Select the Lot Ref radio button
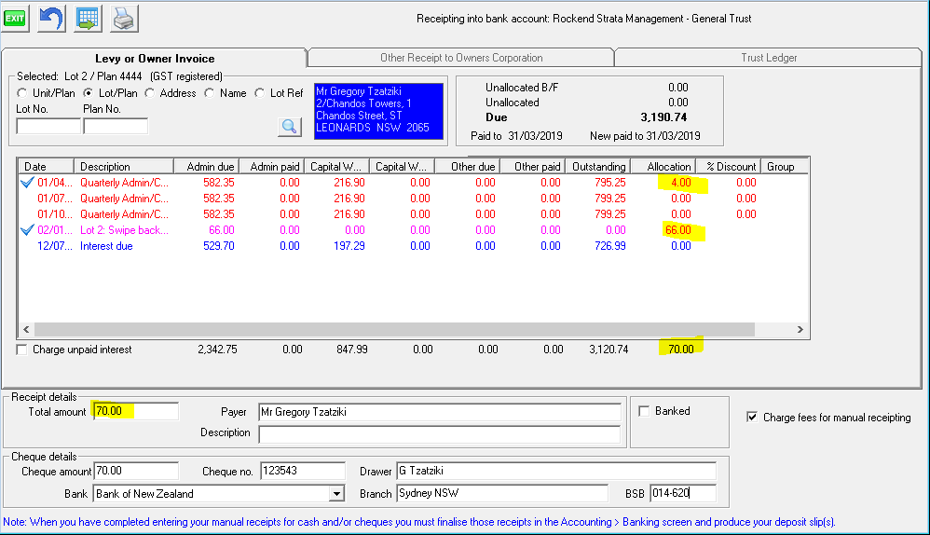 260,93
